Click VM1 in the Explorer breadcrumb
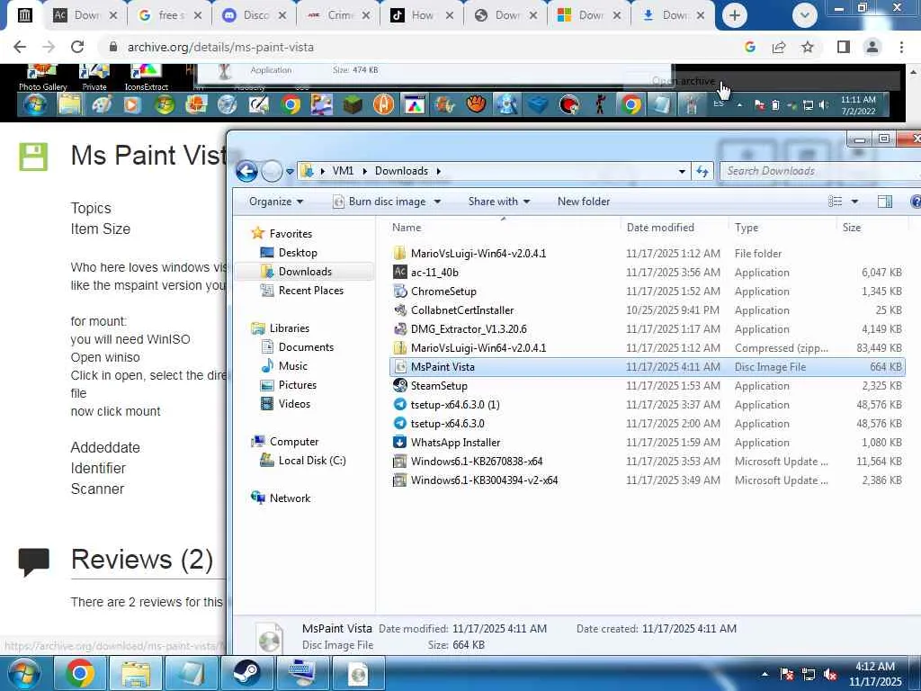Screen dimensions: 921x691 click(x=343, y=171)
